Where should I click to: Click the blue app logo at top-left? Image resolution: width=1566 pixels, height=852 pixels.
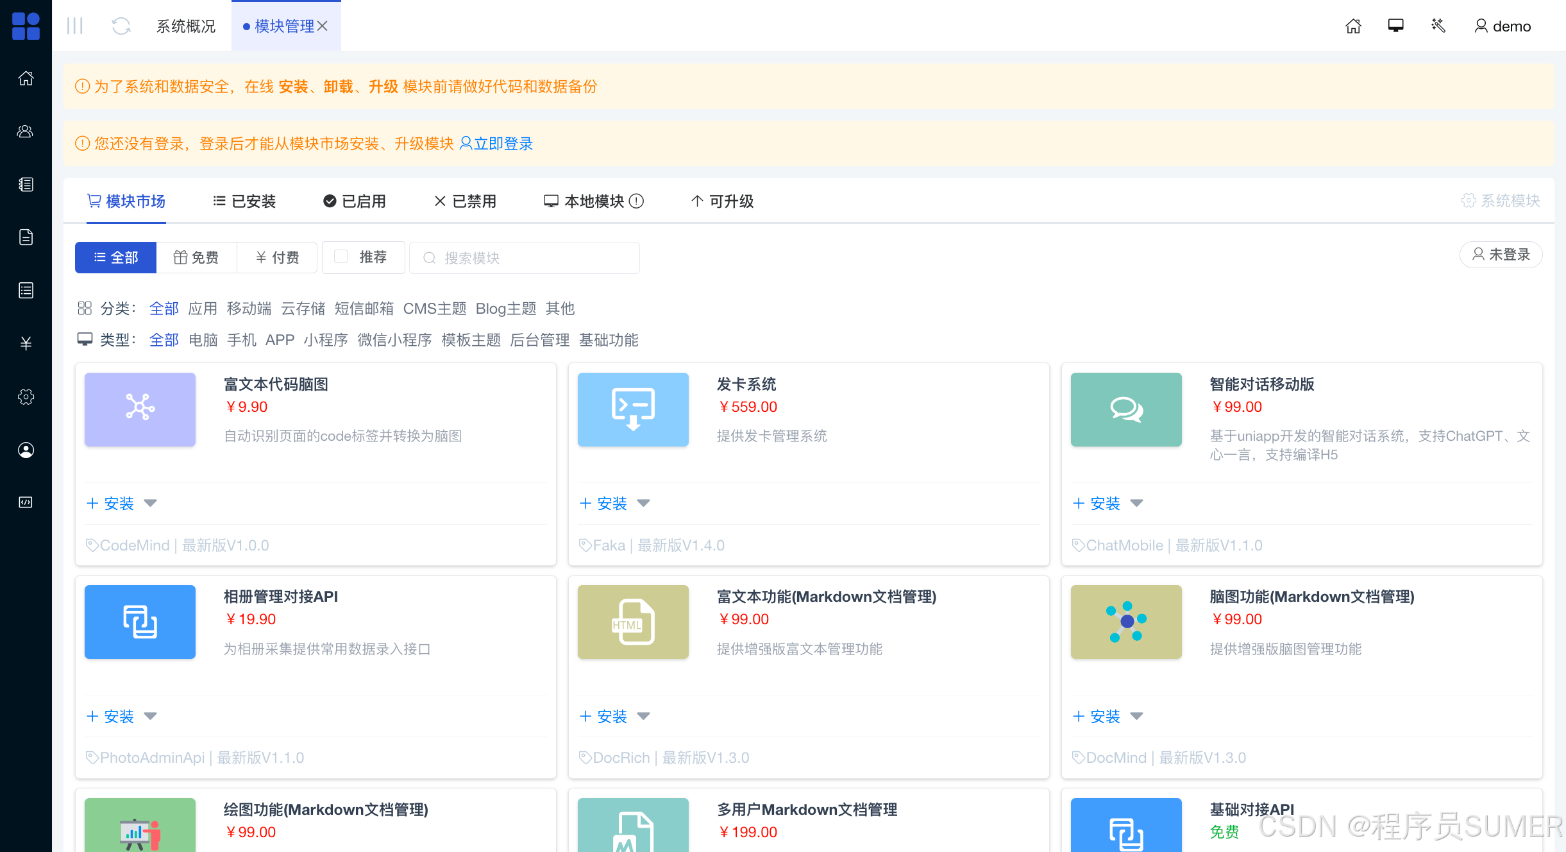[x=26, y=26]
